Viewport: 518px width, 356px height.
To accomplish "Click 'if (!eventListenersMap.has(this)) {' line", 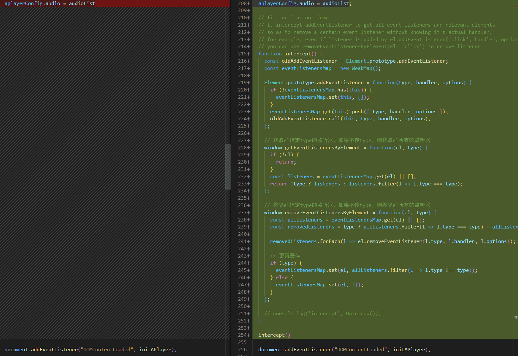I will [321, 90].
